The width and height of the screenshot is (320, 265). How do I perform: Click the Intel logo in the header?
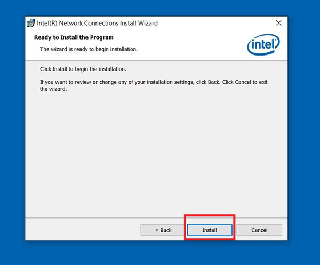pyautogui.click(x=263, y=44)
